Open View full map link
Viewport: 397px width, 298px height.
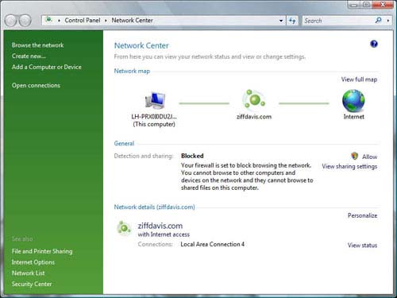coord(359,79)
